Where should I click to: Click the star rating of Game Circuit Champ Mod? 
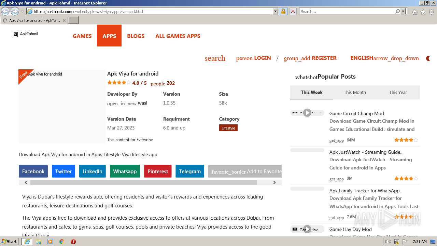point(406,140)
